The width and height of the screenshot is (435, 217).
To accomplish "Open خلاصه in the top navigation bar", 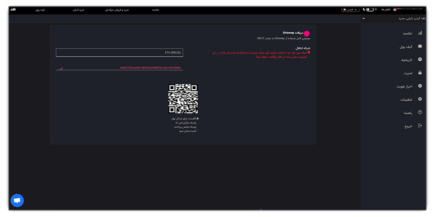I will click(155, 10).
